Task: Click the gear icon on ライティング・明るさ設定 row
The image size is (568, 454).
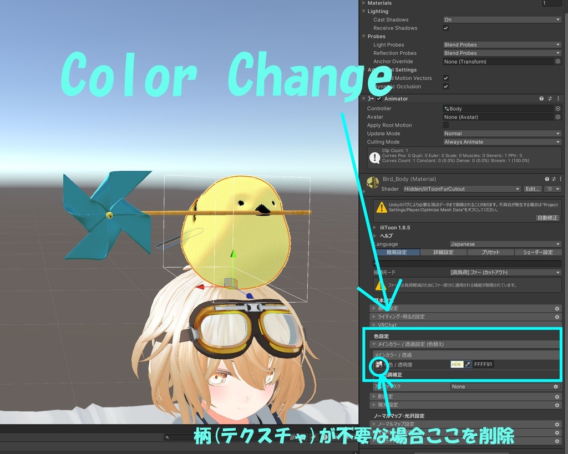Action: coord(557,317)
